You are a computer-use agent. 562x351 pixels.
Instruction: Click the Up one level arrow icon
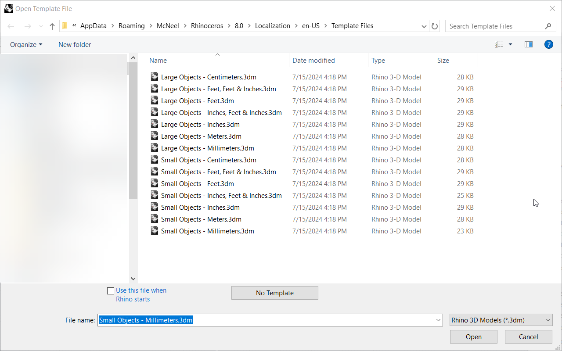tap(52, 26)
